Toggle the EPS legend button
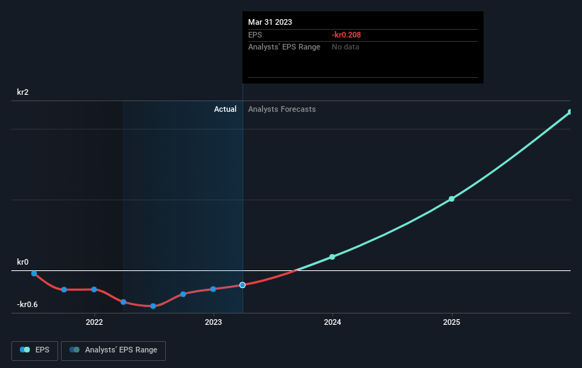Screen dimensions: 582x368 click(x=35, y=350)
